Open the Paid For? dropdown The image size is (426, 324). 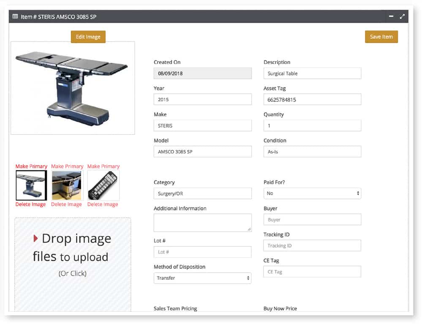312,193
